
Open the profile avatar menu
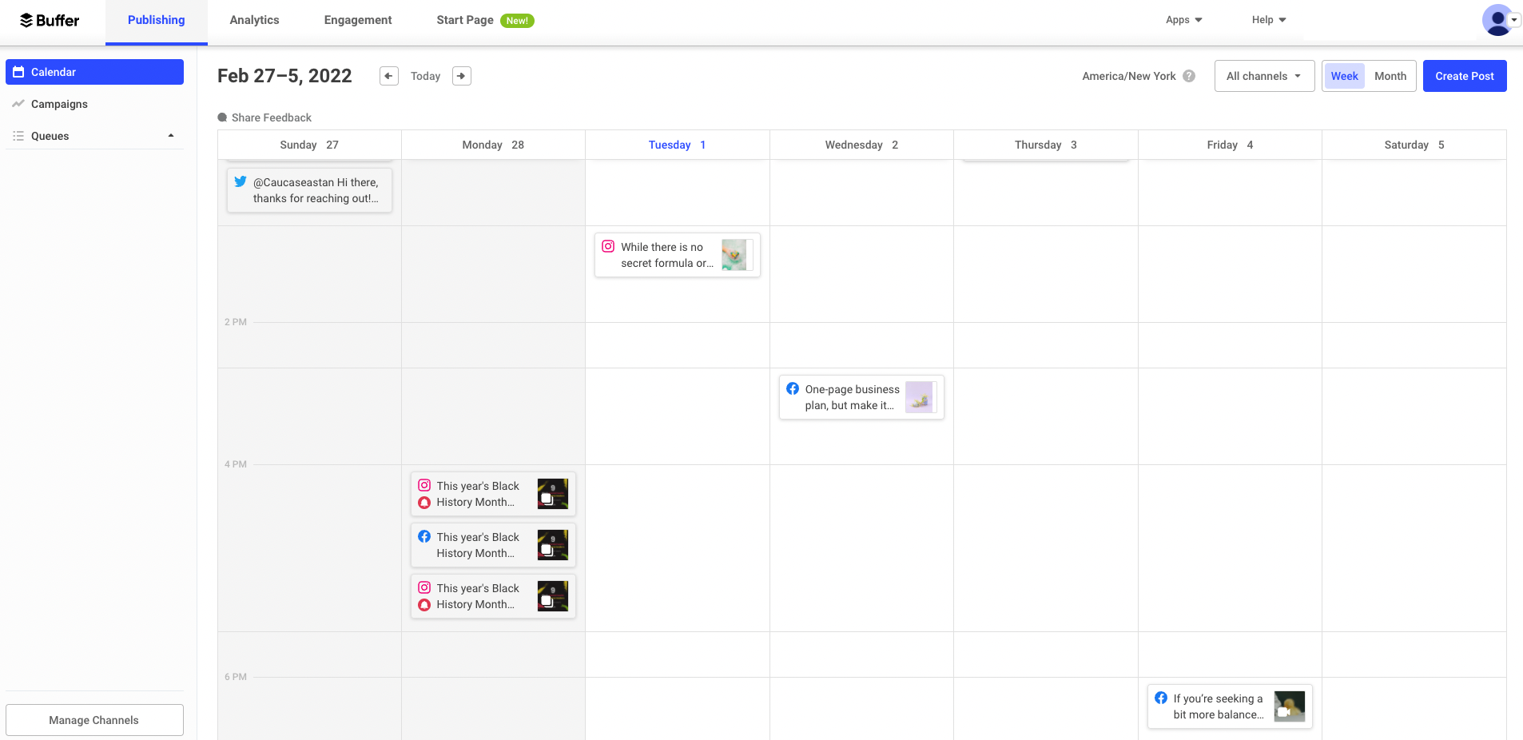1498,20
